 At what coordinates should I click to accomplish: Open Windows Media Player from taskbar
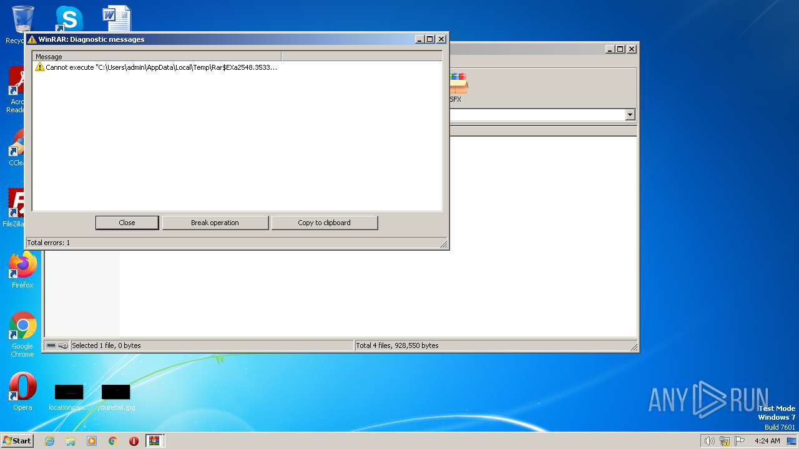pos(92,441)
